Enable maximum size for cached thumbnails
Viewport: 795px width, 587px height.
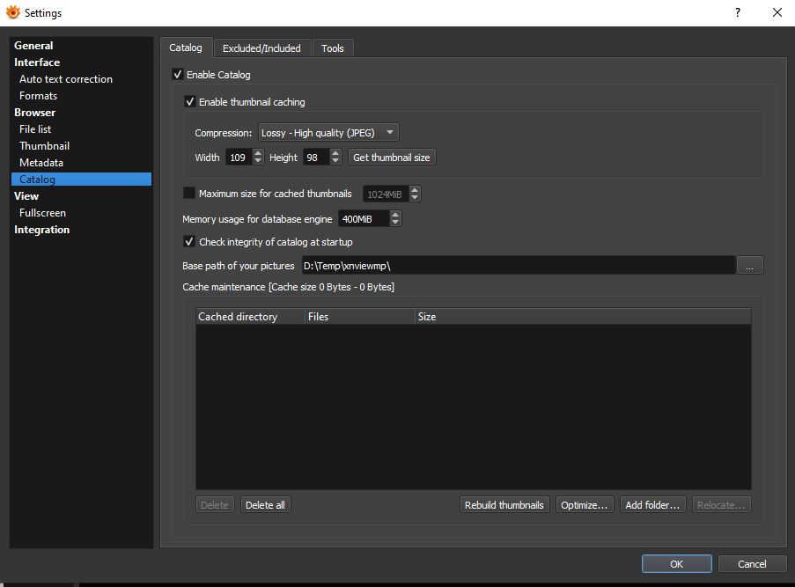click(189, 194)
